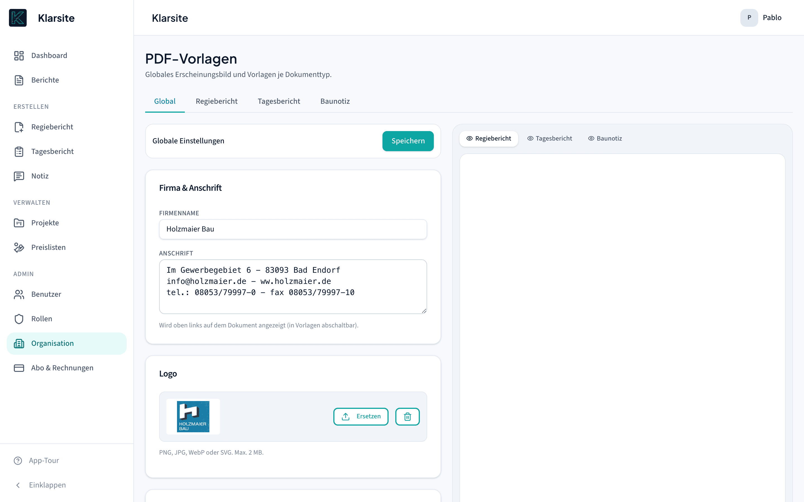This screenshot has width=804, height=502.
Task: Click the Regiebericht create icon in sidebar
Action: pos(19,127)
